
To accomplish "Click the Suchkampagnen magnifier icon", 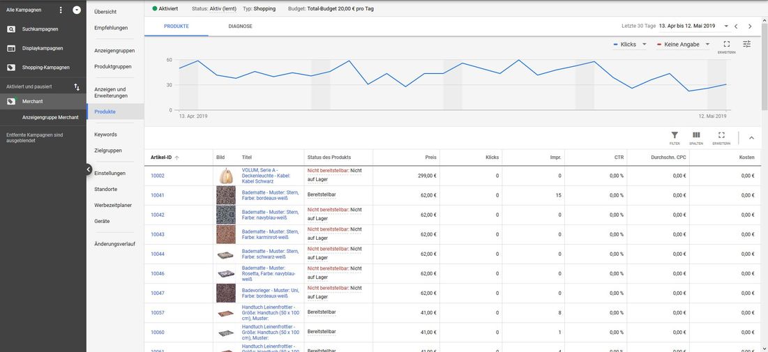I will coord(11,29).
